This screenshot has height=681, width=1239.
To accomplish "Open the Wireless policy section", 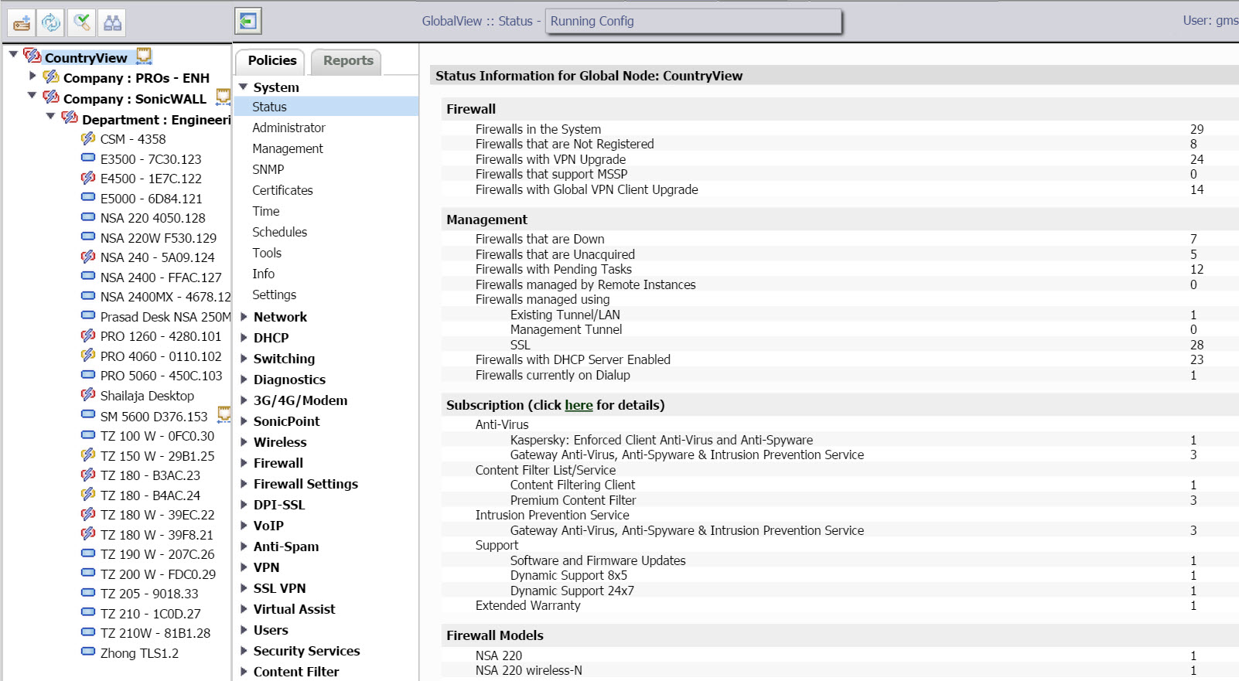I will pos(280,442).
